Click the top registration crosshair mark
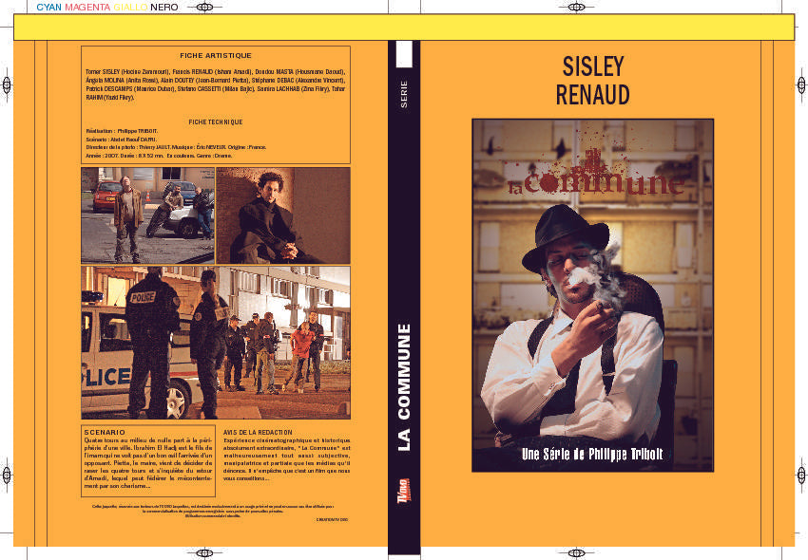 403,8
